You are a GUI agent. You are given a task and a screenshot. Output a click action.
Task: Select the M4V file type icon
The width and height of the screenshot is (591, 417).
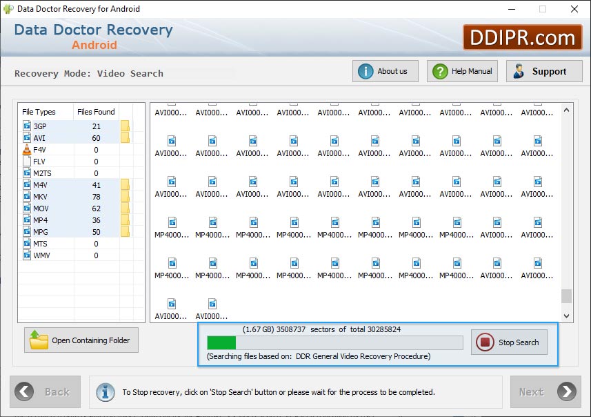pos(27,184)
